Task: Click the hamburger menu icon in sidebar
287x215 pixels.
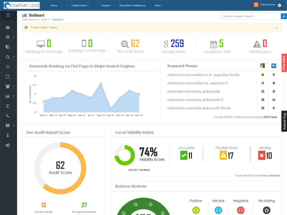Action: pos(8,15)
